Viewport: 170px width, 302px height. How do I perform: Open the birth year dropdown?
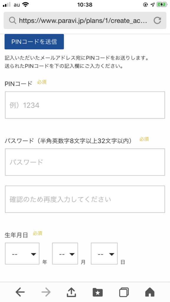[22, 253]
